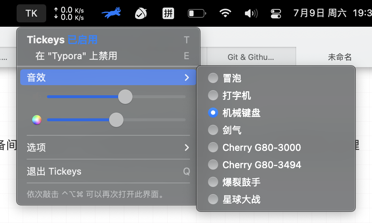Click the lower pitch slider thumb beside color wheel

click(x=116, y=120)
